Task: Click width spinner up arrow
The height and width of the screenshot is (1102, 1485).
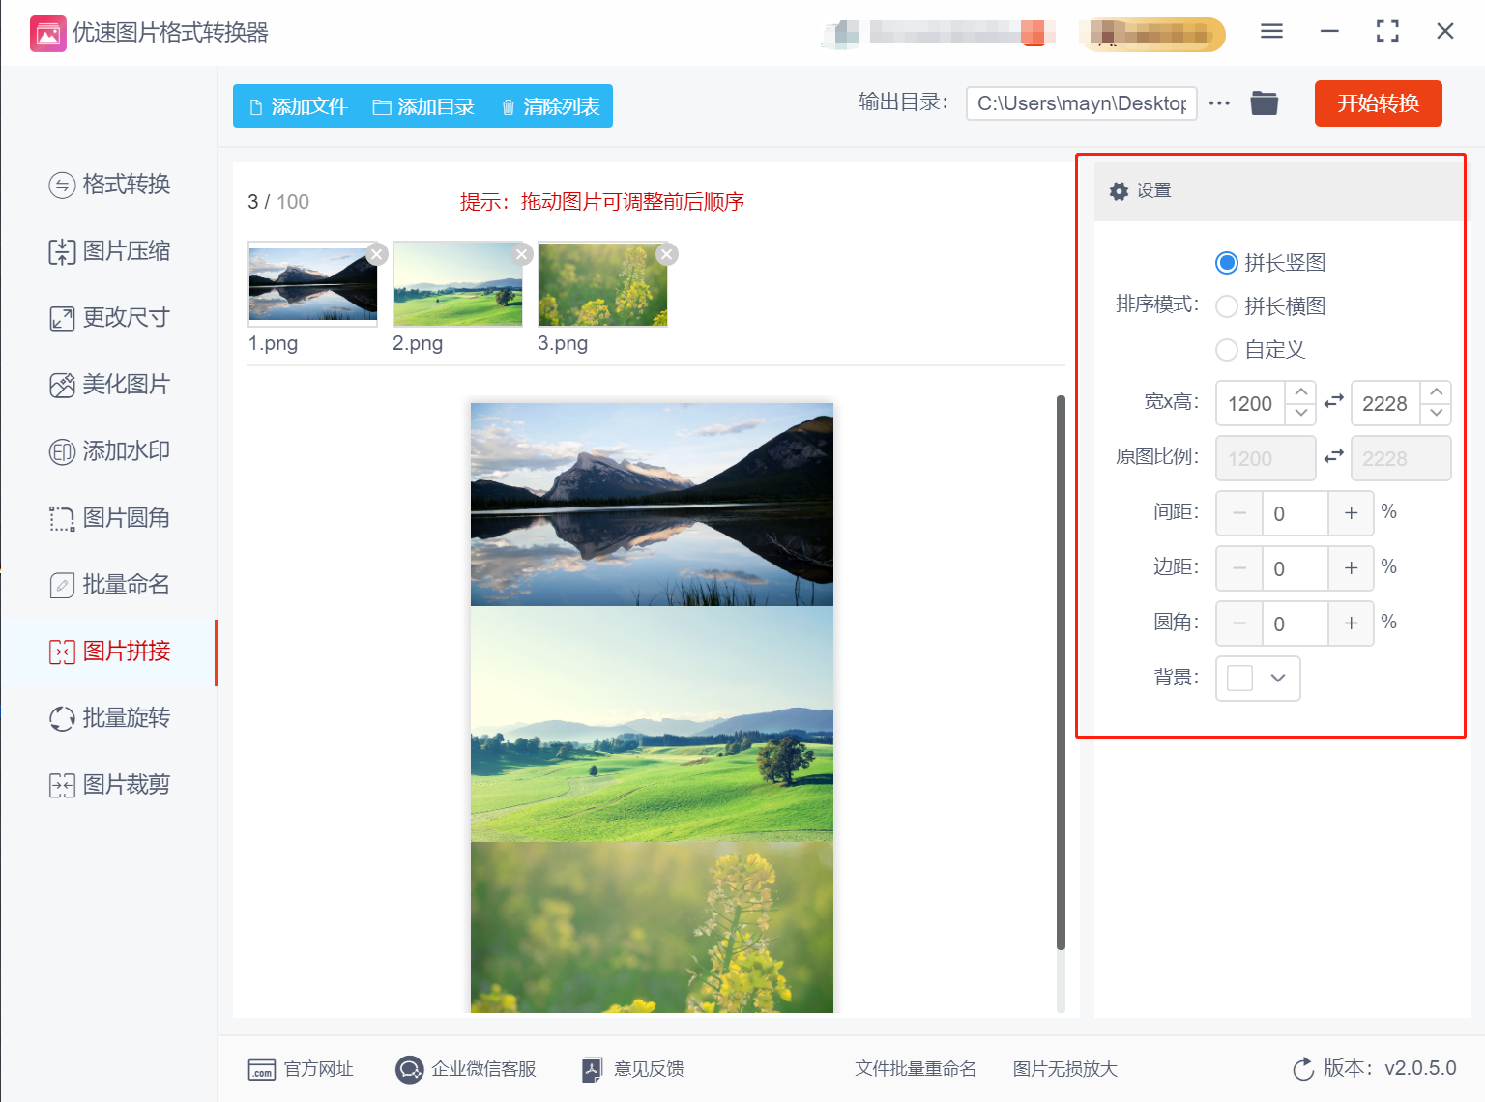Action: [1301, 391]
